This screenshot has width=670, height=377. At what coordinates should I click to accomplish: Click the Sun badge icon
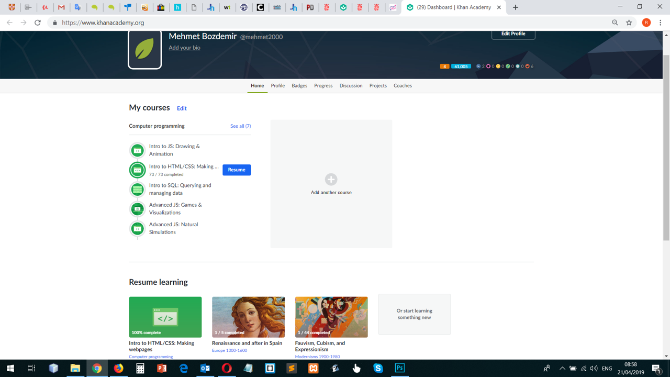(498, 66)
